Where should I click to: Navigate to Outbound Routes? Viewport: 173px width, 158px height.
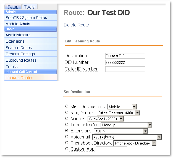coord(21,60)
